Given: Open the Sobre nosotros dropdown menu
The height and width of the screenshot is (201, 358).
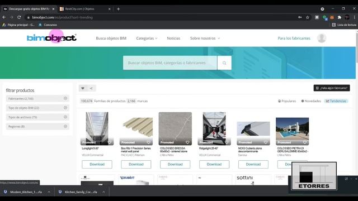Looking at the screenshot, I should point(205,39).
